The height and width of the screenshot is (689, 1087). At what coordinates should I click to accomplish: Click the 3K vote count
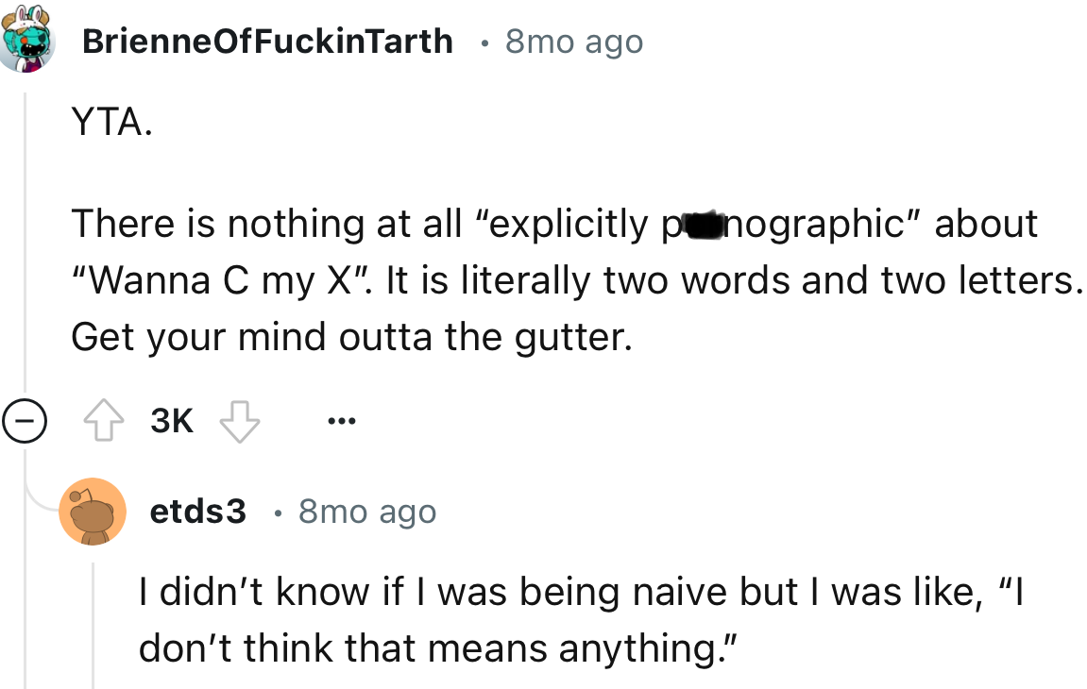coord(174,421)
